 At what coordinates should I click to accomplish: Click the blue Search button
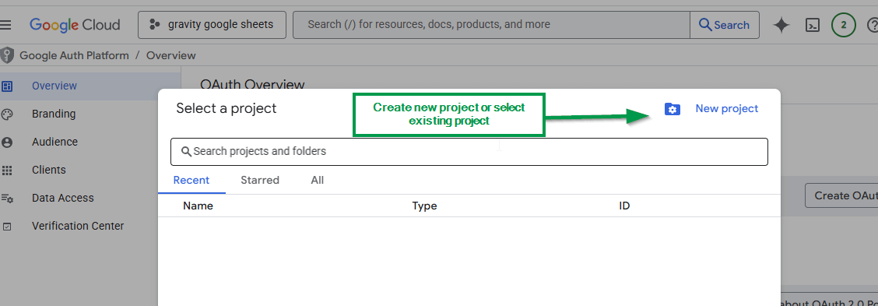pyautogui.click(x=725, y=25)
